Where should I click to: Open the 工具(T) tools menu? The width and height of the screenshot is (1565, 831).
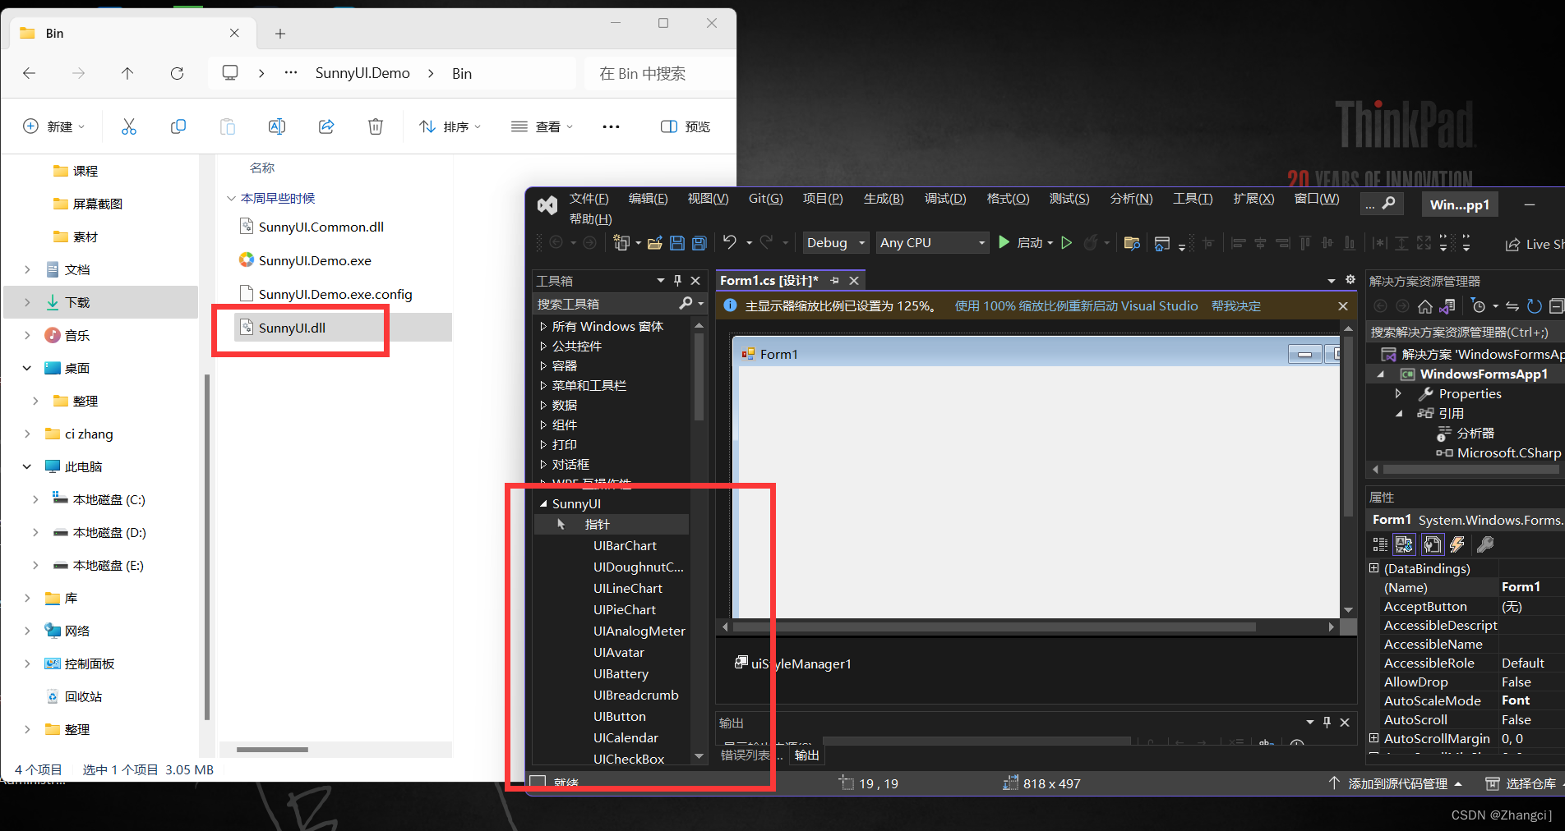[1193, 199]
